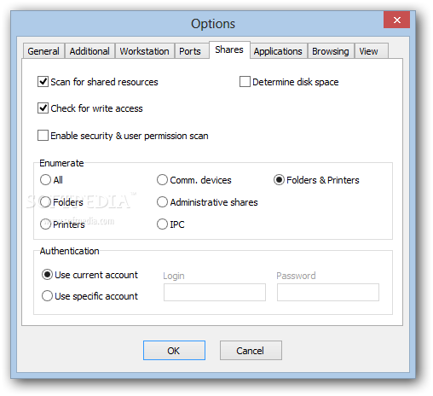
Task: Select Use specific account option
Action: [x=47, y=296]
